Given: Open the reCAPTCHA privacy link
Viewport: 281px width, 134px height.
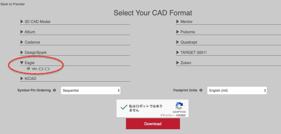Looking at the screenshot, I should tap(167, 115).
